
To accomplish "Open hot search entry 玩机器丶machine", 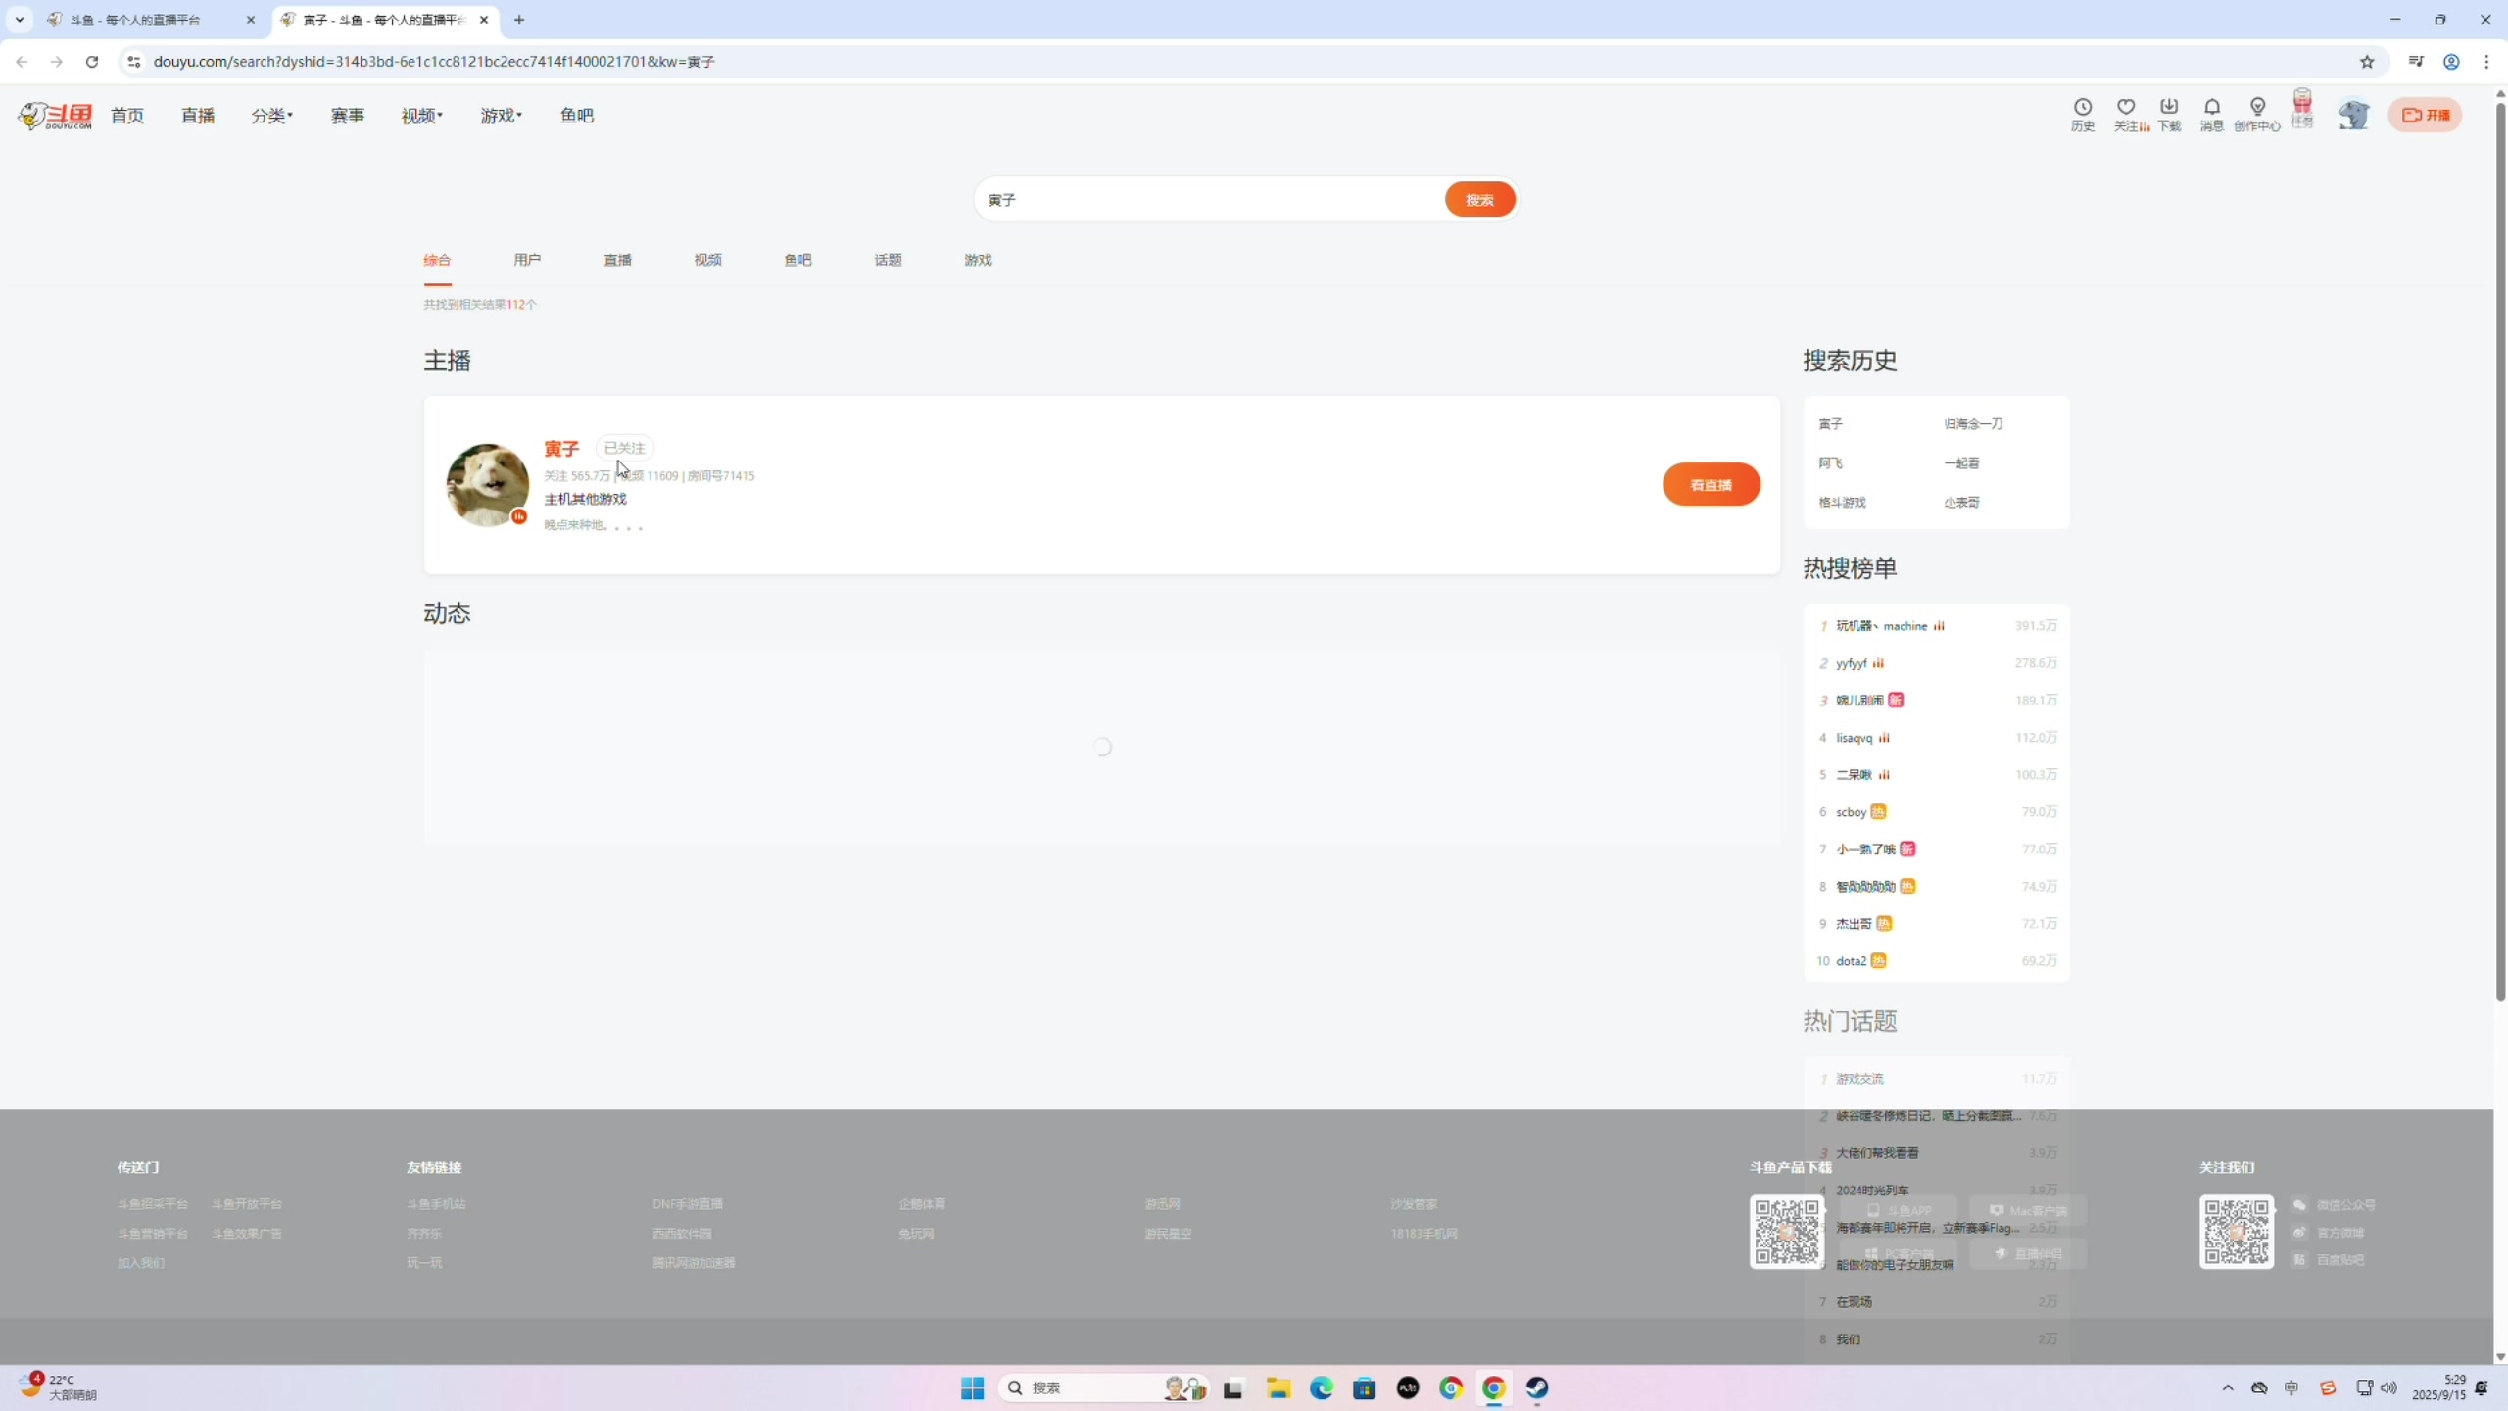I will (x=1881, y=626).
